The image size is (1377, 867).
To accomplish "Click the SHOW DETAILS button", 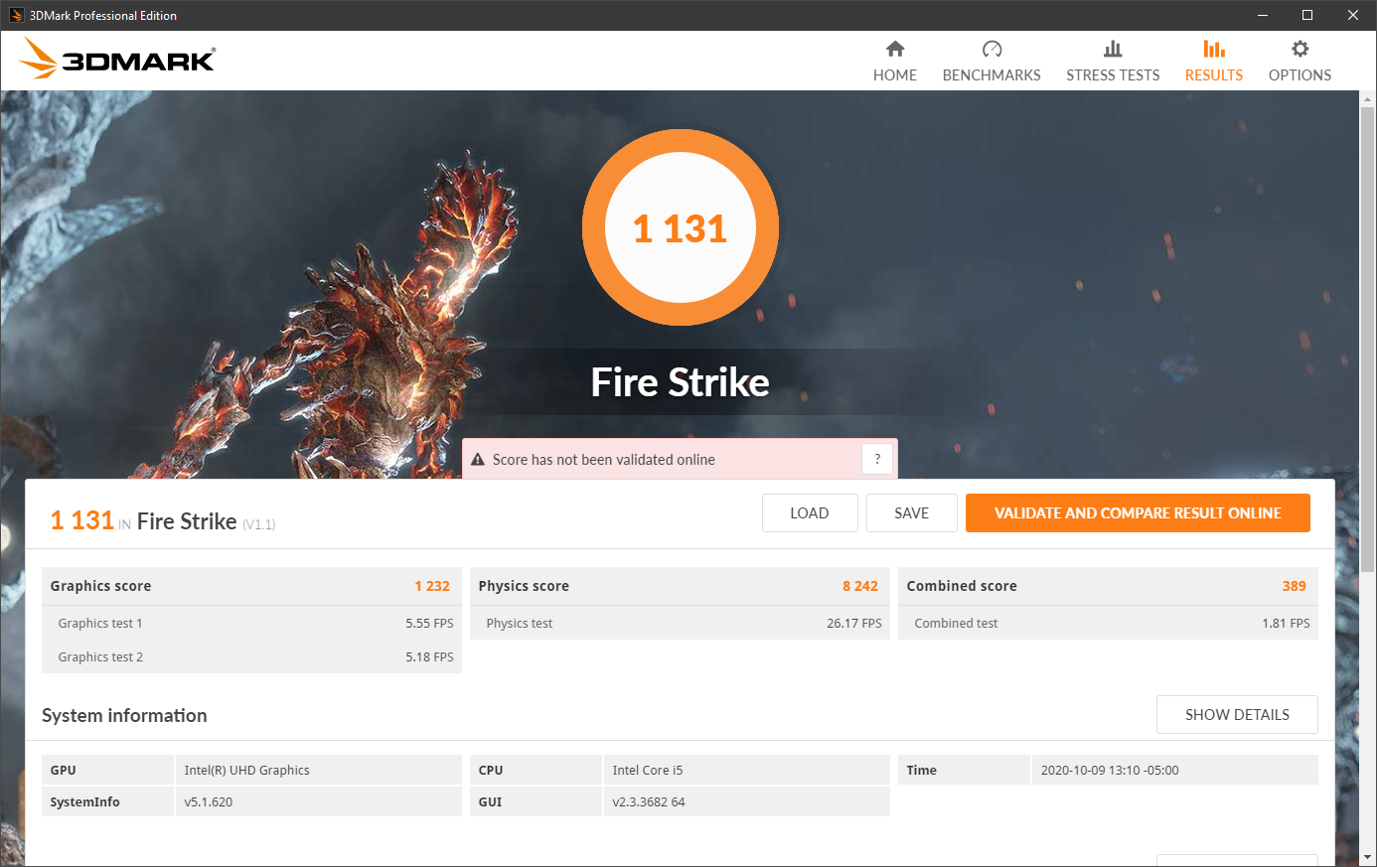I will coord(1237,715).
